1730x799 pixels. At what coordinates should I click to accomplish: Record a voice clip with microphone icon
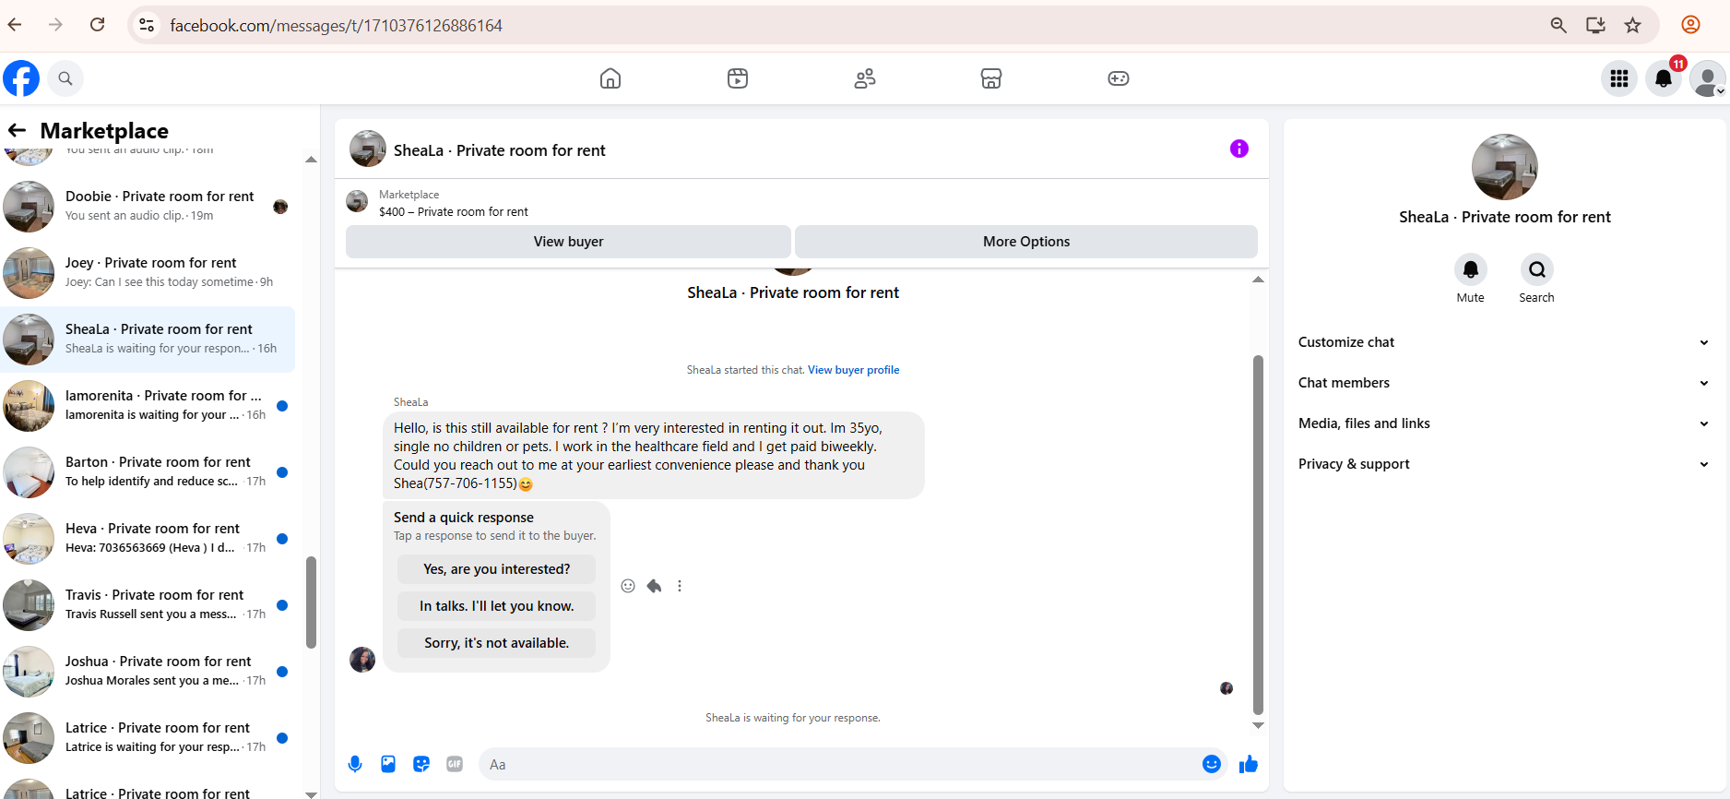tap(355, 764)
